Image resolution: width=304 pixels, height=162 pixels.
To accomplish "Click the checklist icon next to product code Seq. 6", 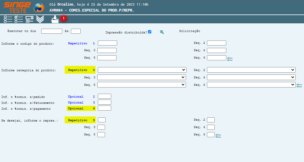I will click(230, 59).
